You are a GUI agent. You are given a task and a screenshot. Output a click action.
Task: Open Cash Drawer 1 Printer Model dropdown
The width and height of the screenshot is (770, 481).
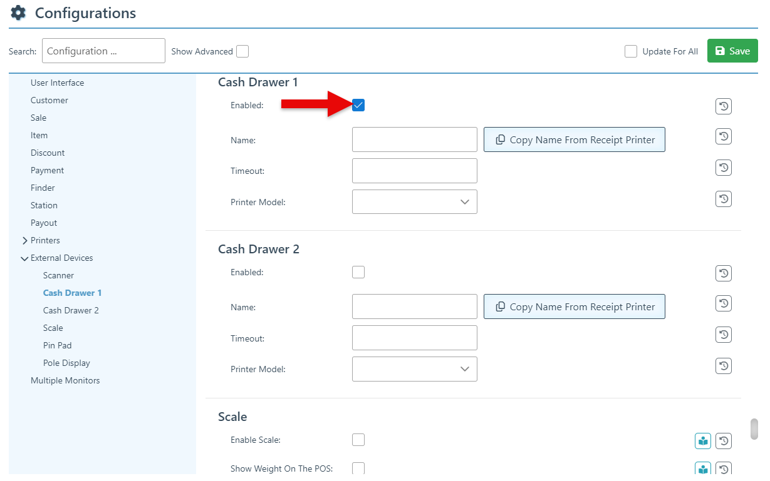click(x=414, y=202)
